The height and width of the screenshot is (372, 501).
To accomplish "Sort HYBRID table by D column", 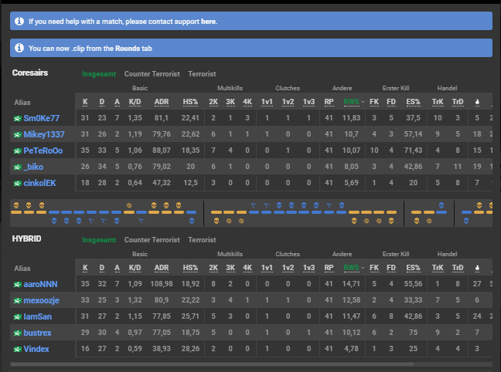I will coord(102,268).
